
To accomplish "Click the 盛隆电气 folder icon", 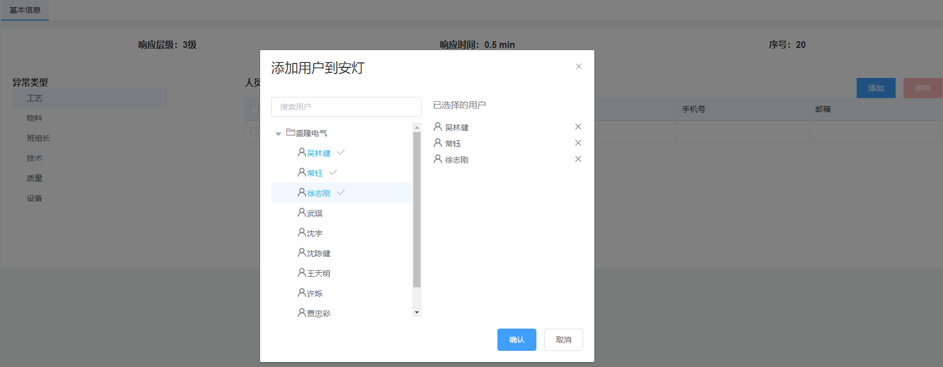I will [290, 133].
